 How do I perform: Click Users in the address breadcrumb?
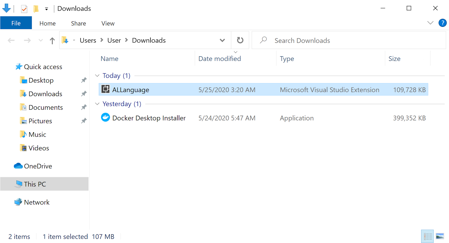(88, 40)
